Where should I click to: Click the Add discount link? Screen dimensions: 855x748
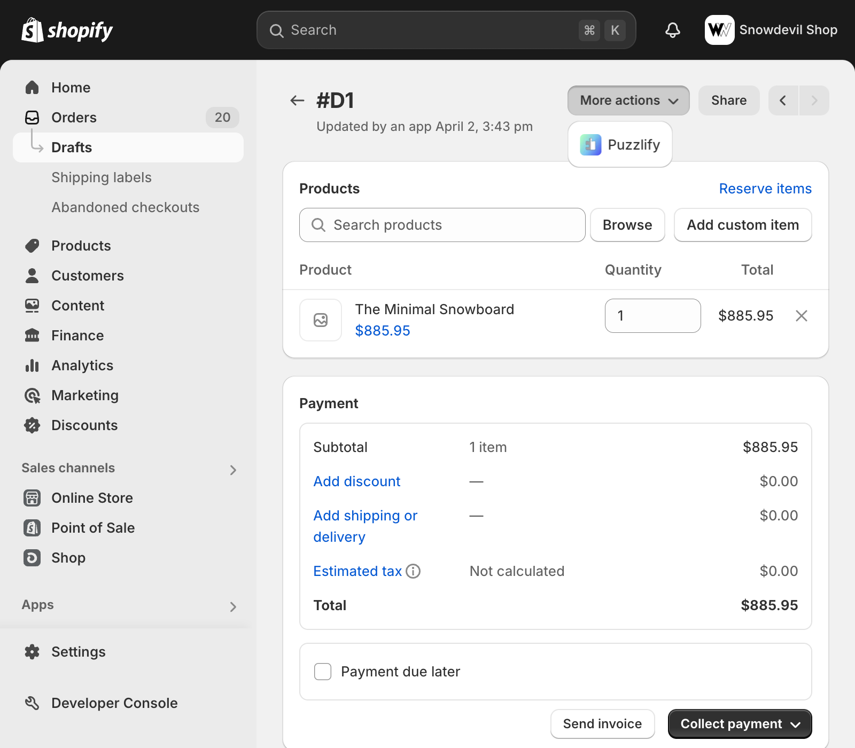(356, 481)
